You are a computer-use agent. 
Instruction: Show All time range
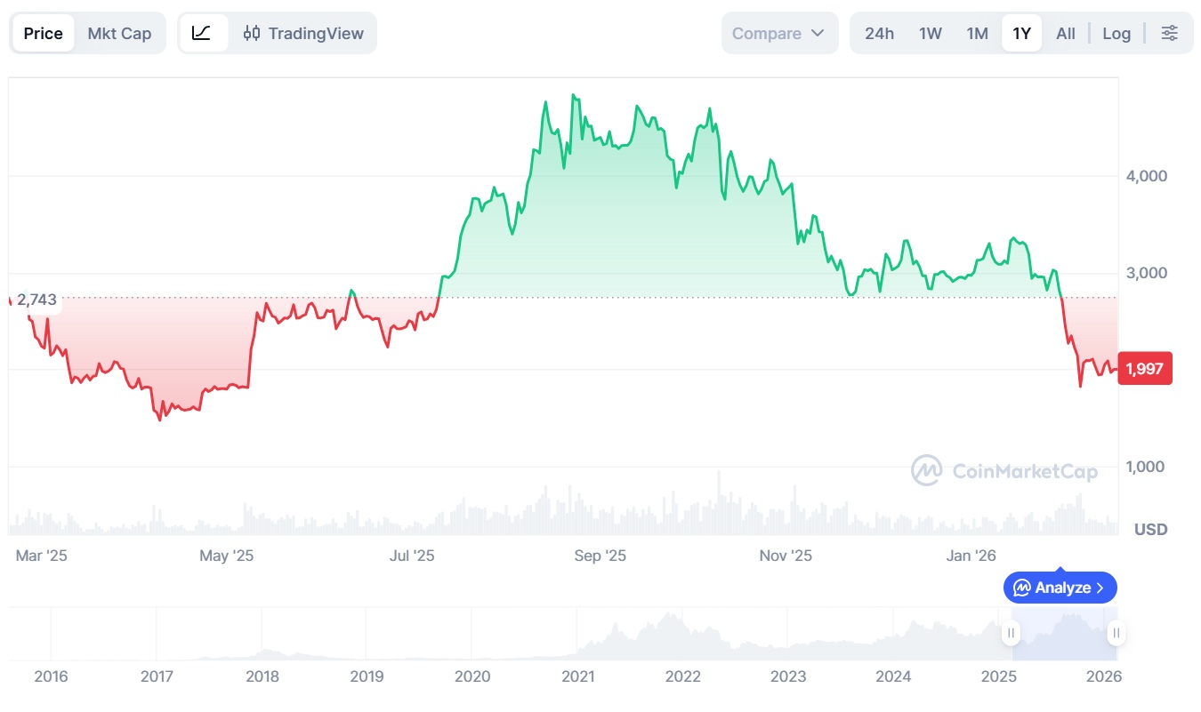(x=1066, y=33)
